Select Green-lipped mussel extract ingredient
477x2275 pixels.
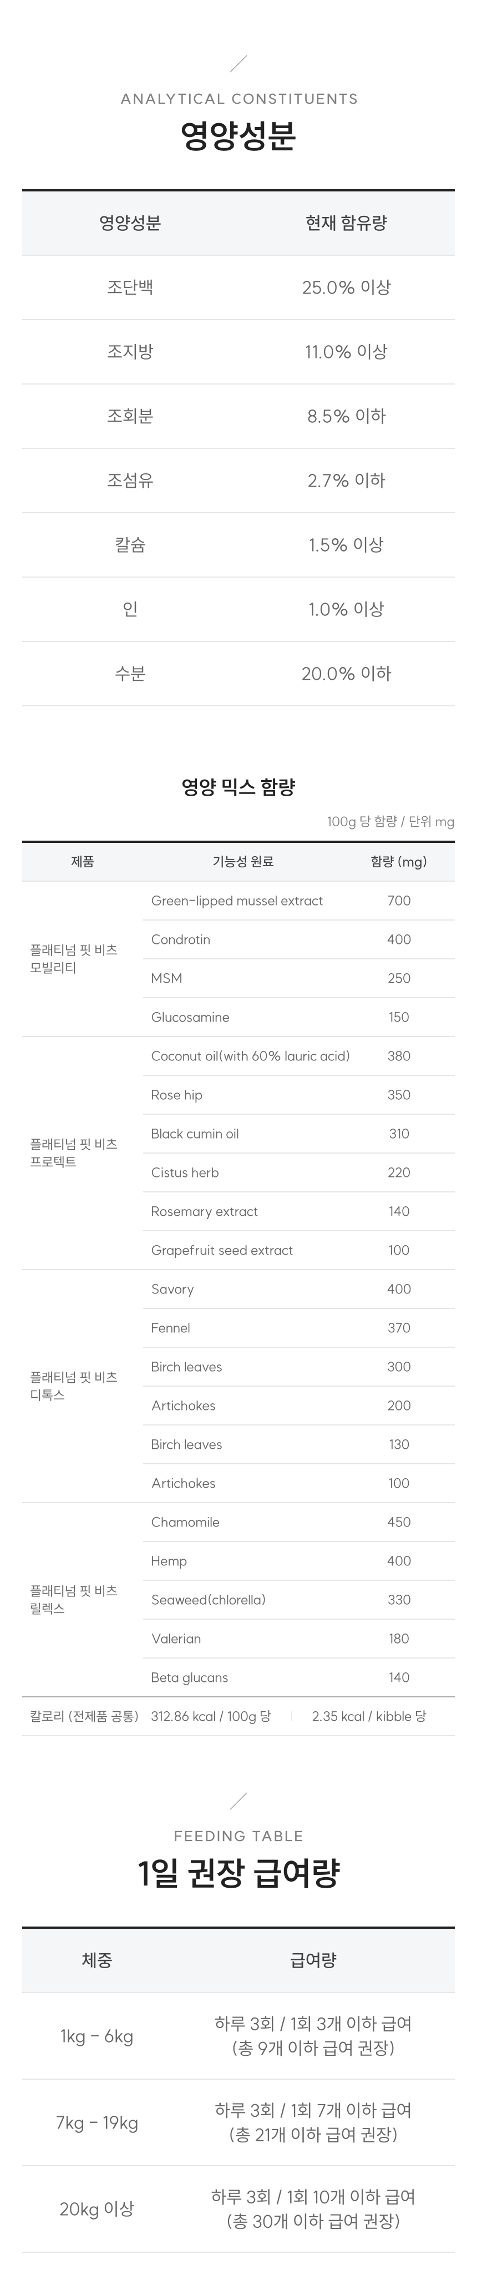pyautogui.click(x=237, y=901)
